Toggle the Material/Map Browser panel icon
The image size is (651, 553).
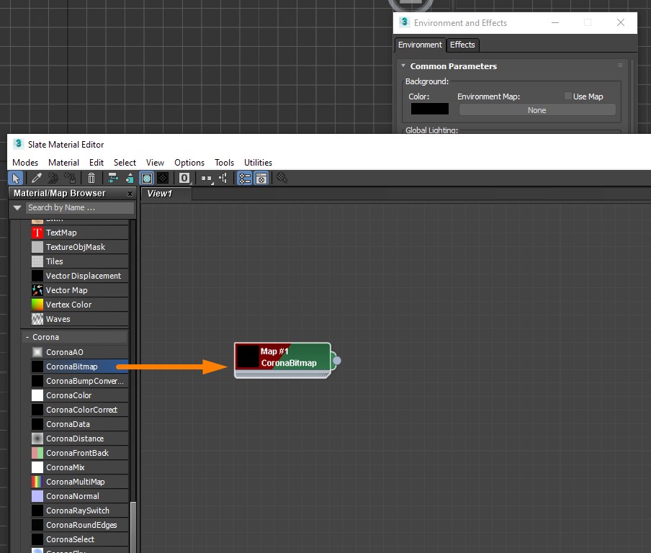pyautogui.click(x=245, y=179)
